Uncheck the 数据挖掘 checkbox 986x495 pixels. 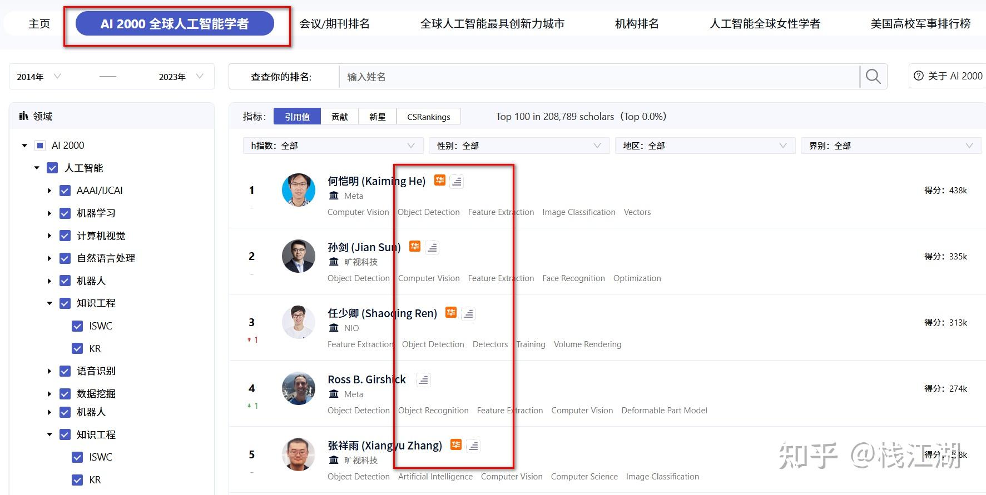coord(65,394)
